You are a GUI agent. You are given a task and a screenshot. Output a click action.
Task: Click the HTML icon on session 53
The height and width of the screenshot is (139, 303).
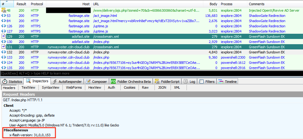click(x=4, y=16)
